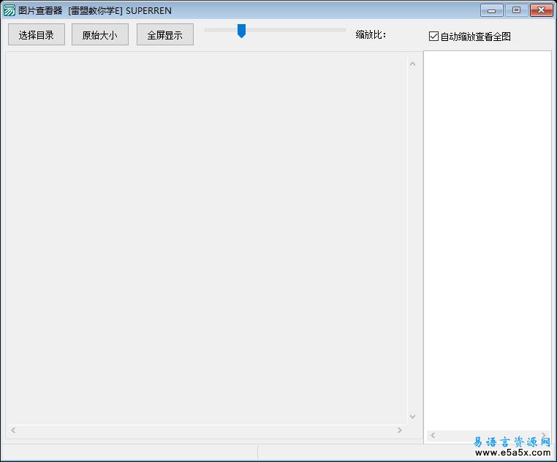Click the image pane scroll up arrow
This screenshot has height=462, width=557.
click(412, 64)
